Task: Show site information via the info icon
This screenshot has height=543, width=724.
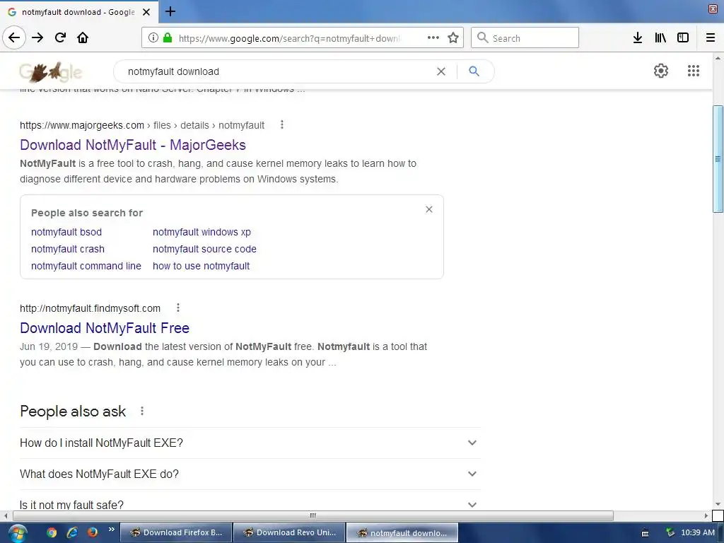Action: (x=153, y=38)
